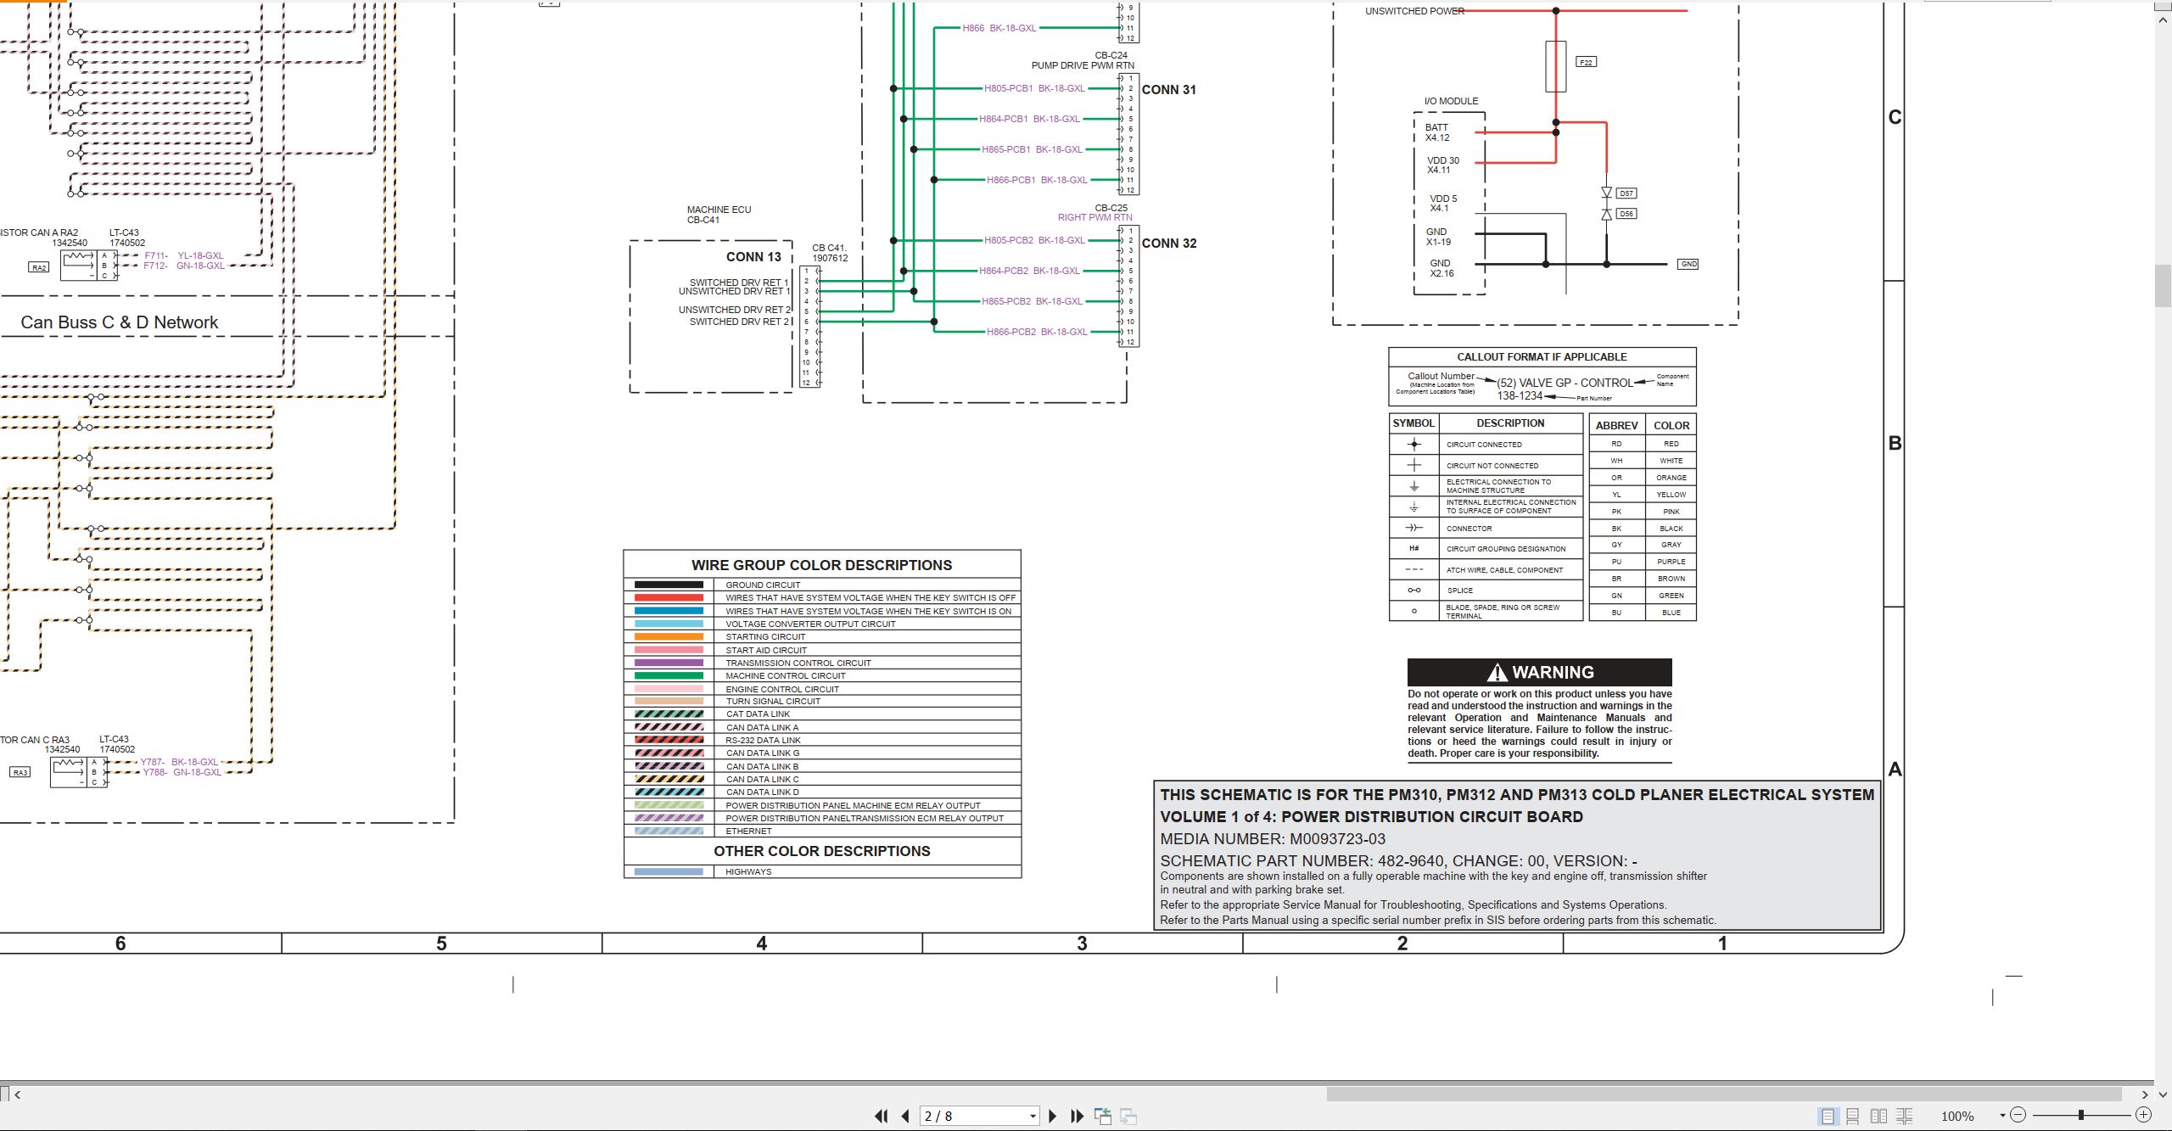Click the CAT DATA LINK legend row
The height and width of the screenshot is (1131, 2172).
pos(822,714)
